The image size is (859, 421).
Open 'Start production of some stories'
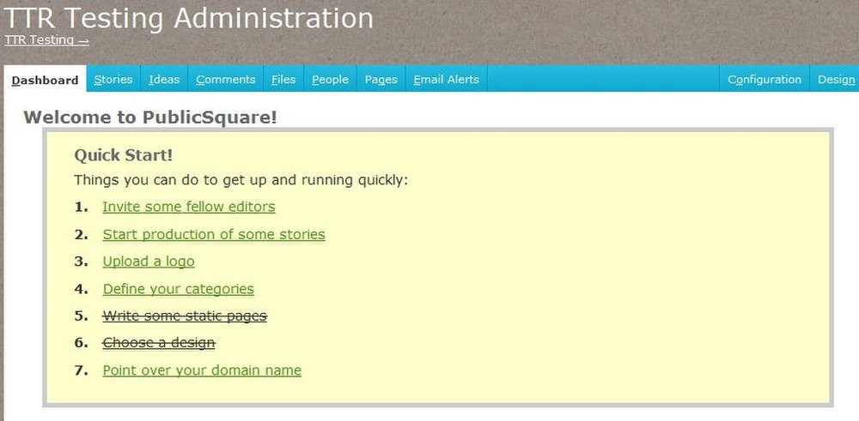click(x=214, y=235)
